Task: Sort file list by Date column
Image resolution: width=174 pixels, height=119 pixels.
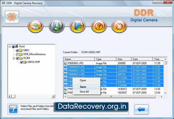Action: click(142, 59)
